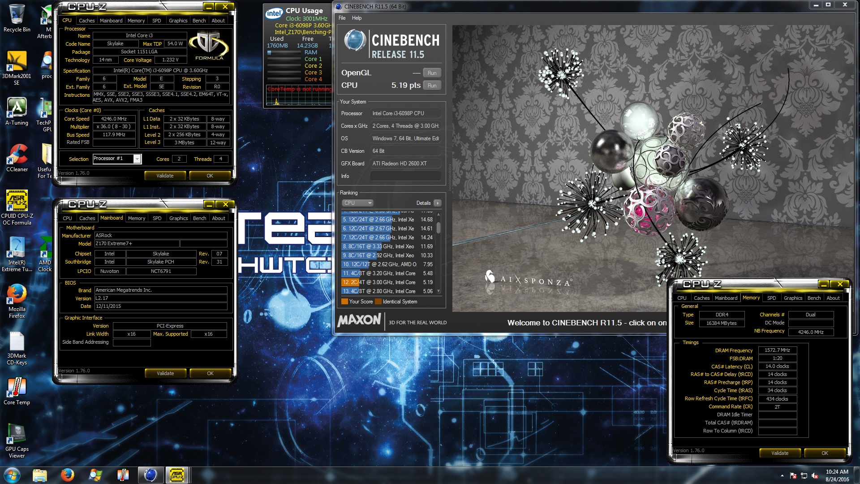
Task: Expand the ranking Details arrow
Action: coord(438,203)
